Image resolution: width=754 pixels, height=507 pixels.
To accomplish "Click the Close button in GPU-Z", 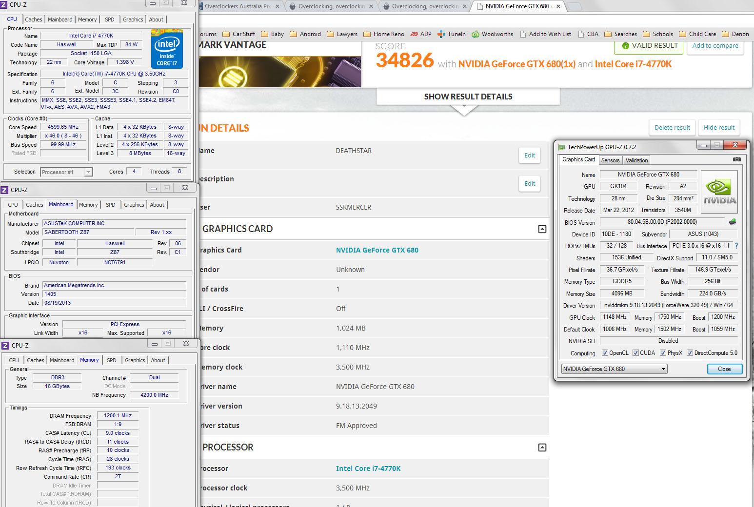I will tap(724, 369).
